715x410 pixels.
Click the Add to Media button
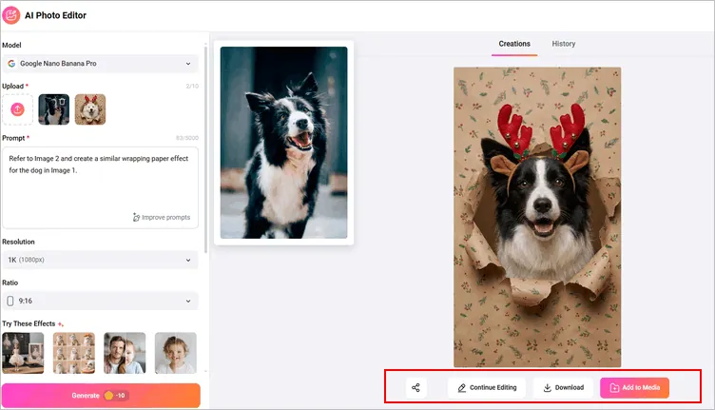(x=634, y=388)
